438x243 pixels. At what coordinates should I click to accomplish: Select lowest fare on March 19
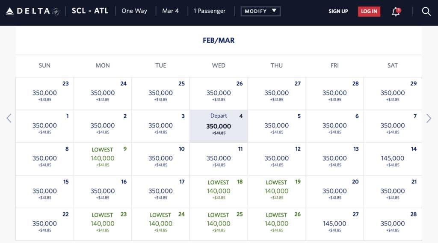coord(277,192)
